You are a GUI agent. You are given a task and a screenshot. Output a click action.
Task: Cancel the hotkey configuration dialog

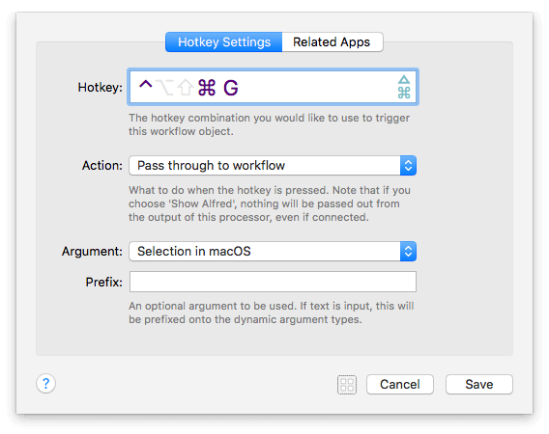[x=400, y=385]
